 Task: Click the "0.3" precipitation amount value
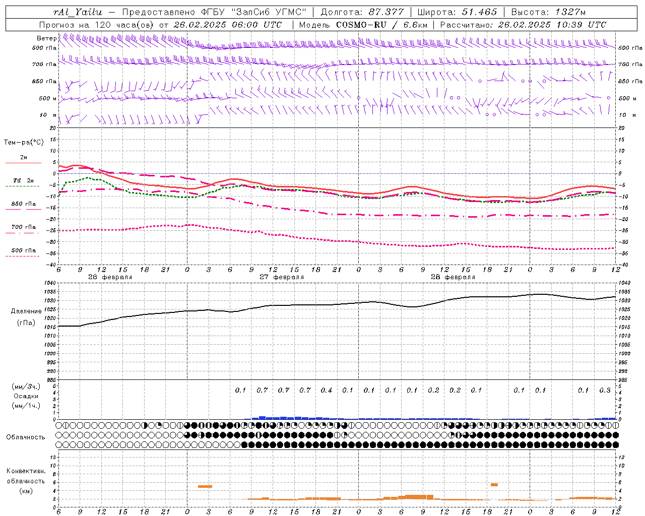coord(605,390)
